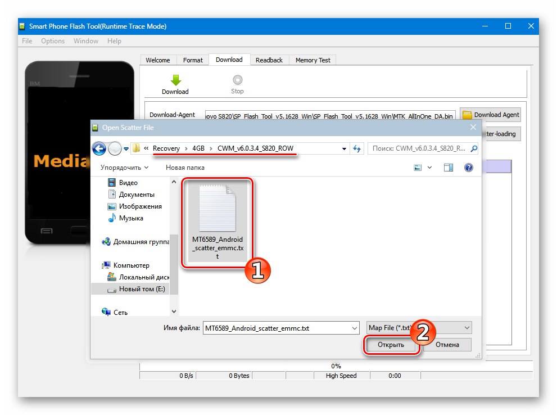Viewport: 557px width, 415px height.
Task: Click the 0% progress bar at bottom
Action: 336,366
